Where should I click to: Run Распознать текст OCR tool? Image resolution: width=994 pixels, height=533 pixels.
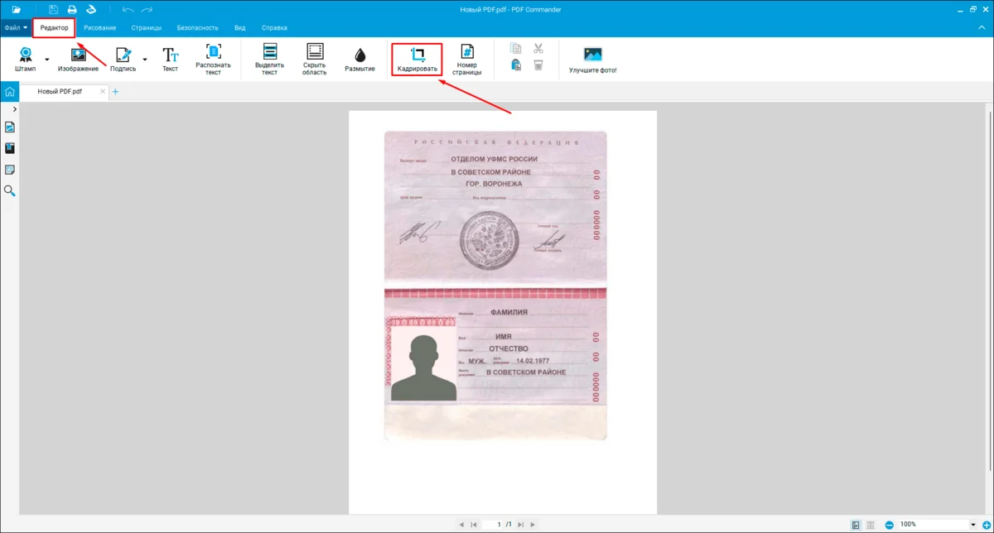pyautogui.click(x=213, y=60)
